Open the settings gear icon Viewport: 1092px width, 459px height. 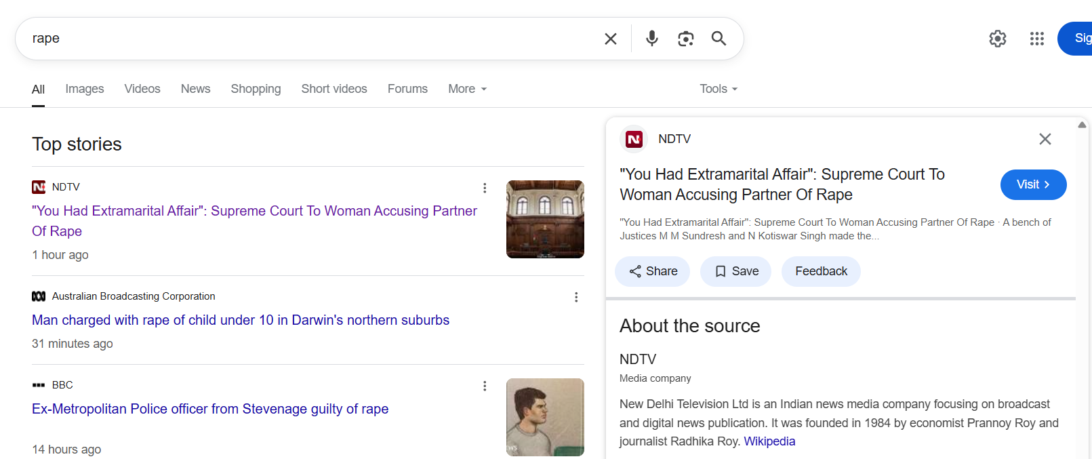[998, 39]
